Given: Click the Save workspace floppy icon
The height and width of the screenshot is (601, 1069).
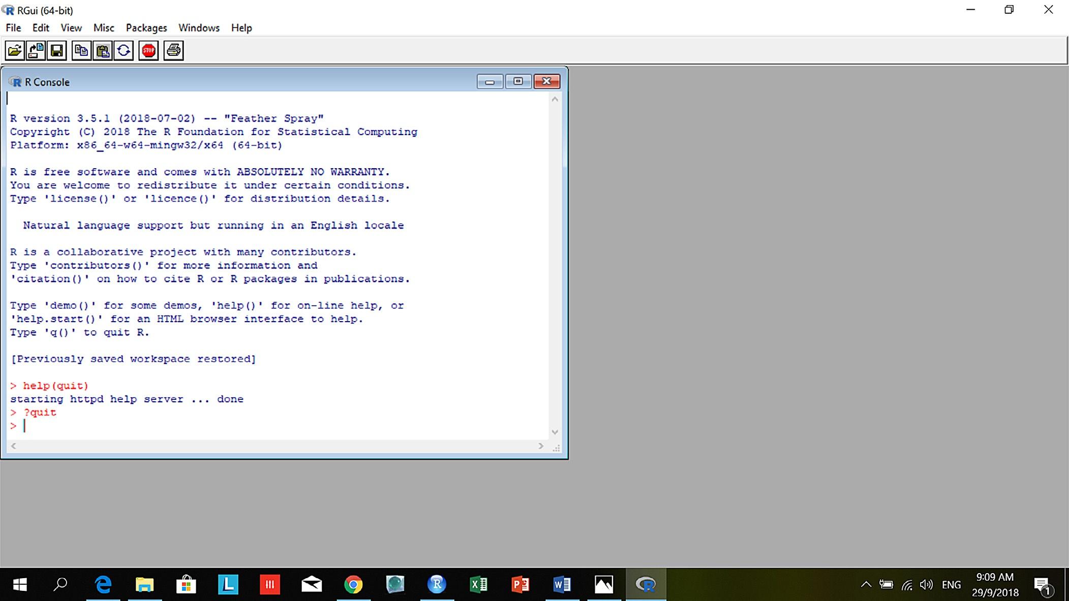Looking at the screenshot, I should point(56,50).
